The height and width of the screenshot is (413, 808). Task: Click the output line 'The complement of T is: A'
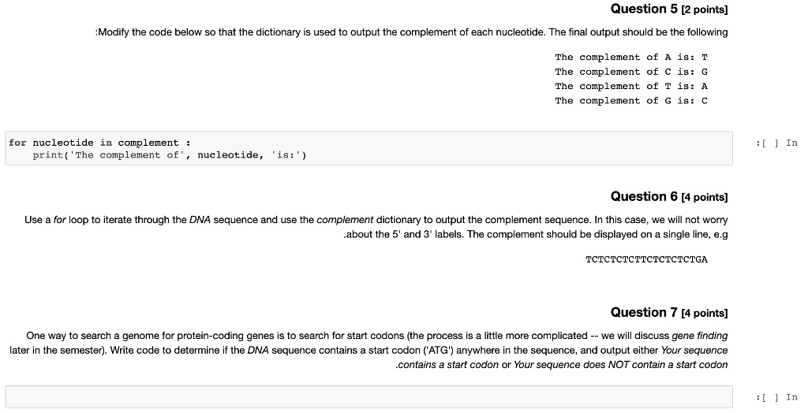point(631,86)
